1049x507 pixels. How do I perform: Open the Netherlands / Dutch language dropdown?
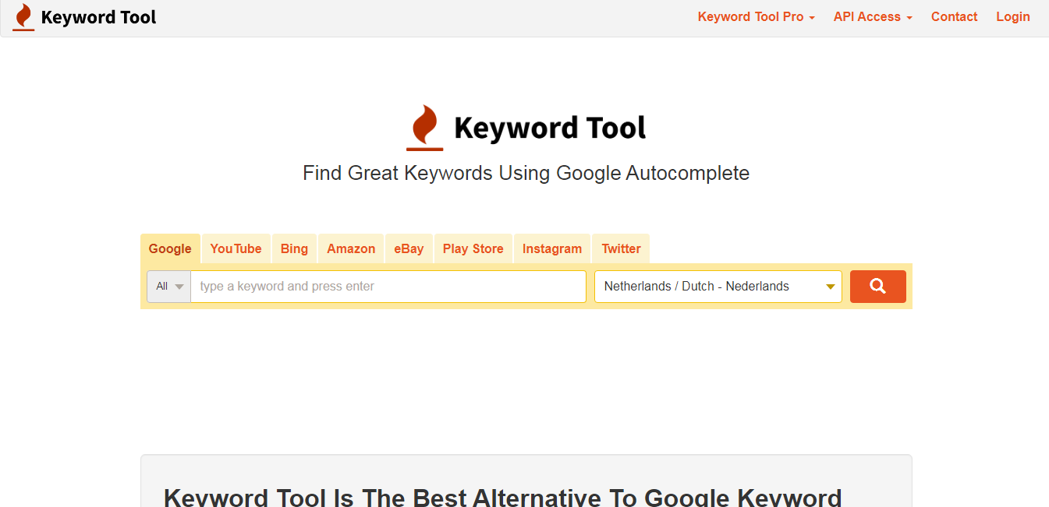pos(718,286)
